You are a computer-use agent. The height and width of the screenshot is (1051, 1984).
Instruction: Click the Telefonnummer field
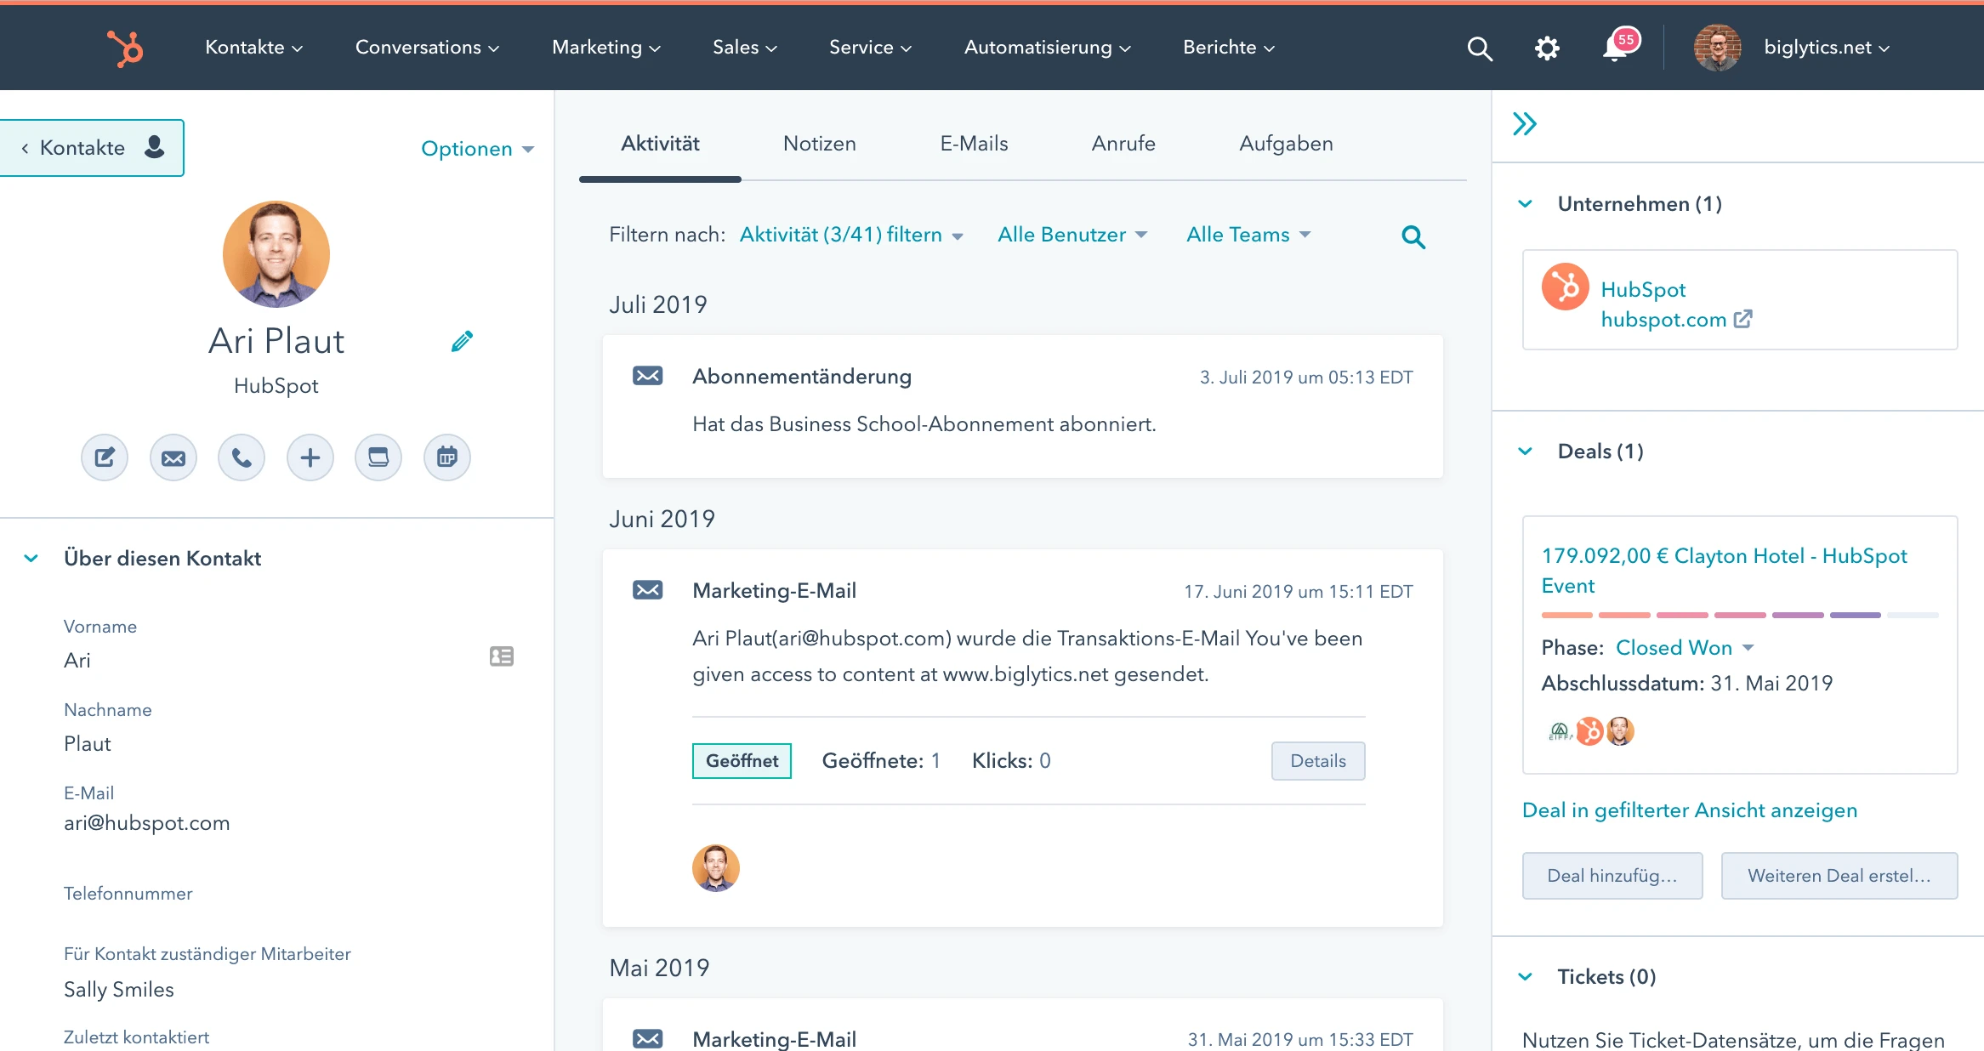point(128,894)
